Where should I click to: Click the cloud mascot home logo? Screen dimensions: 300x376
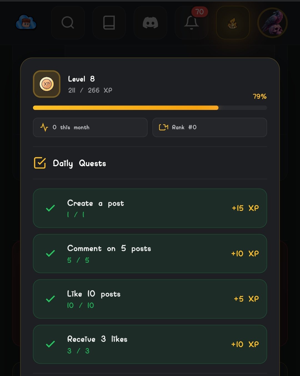coord(26,22)
